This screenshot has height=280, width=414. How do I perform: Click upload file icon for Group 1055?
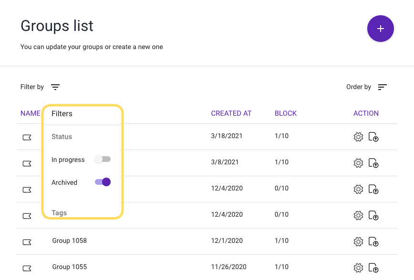374,268
